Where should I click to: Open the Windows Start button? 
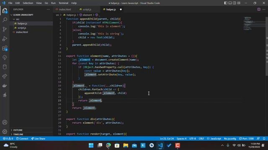[x=91, y=145]
